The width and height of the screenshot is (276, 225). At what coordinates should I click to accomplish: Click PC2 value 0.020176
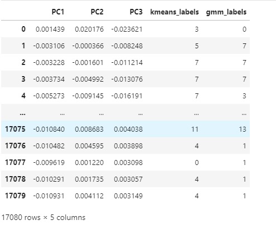(x=89, y=29)
